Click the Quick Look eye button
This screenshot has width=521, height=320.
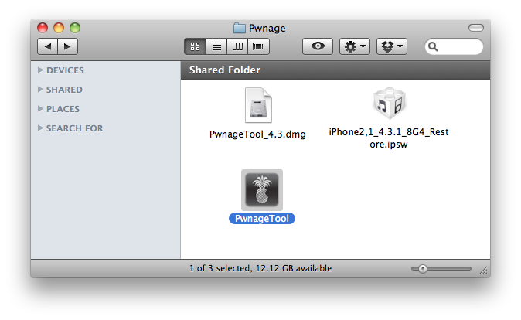(x=317, y=46)
